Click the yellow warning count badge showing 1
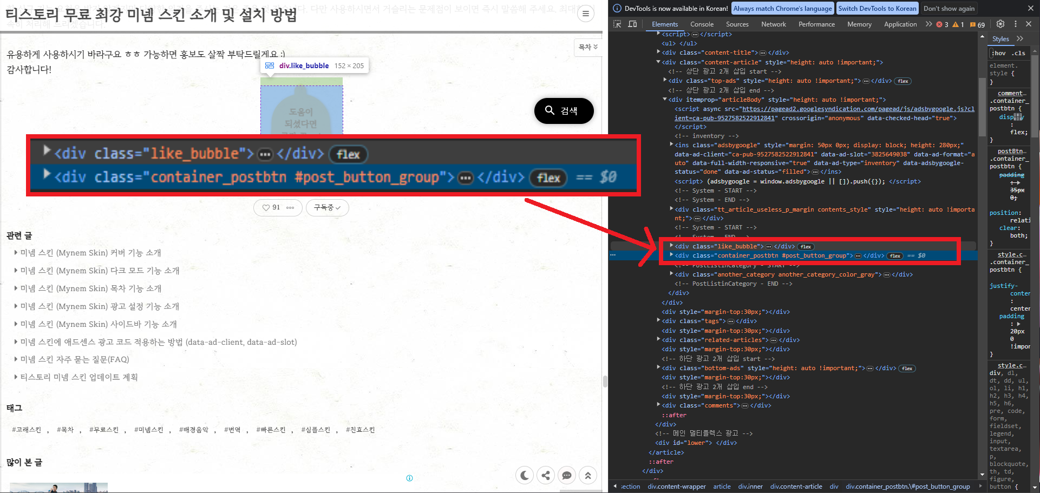1040x493 pixels. (x=958, y=24)
